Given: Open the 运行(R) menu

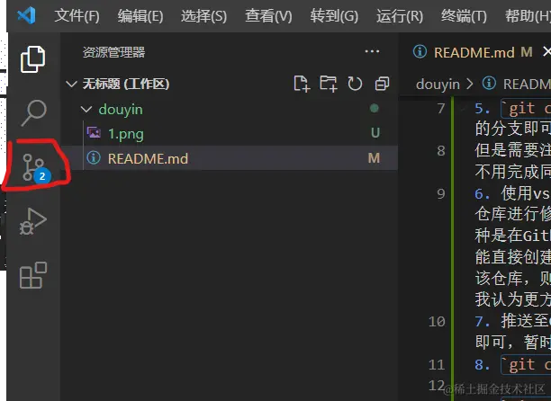Looking at the screenshot, I should point(400,16).
